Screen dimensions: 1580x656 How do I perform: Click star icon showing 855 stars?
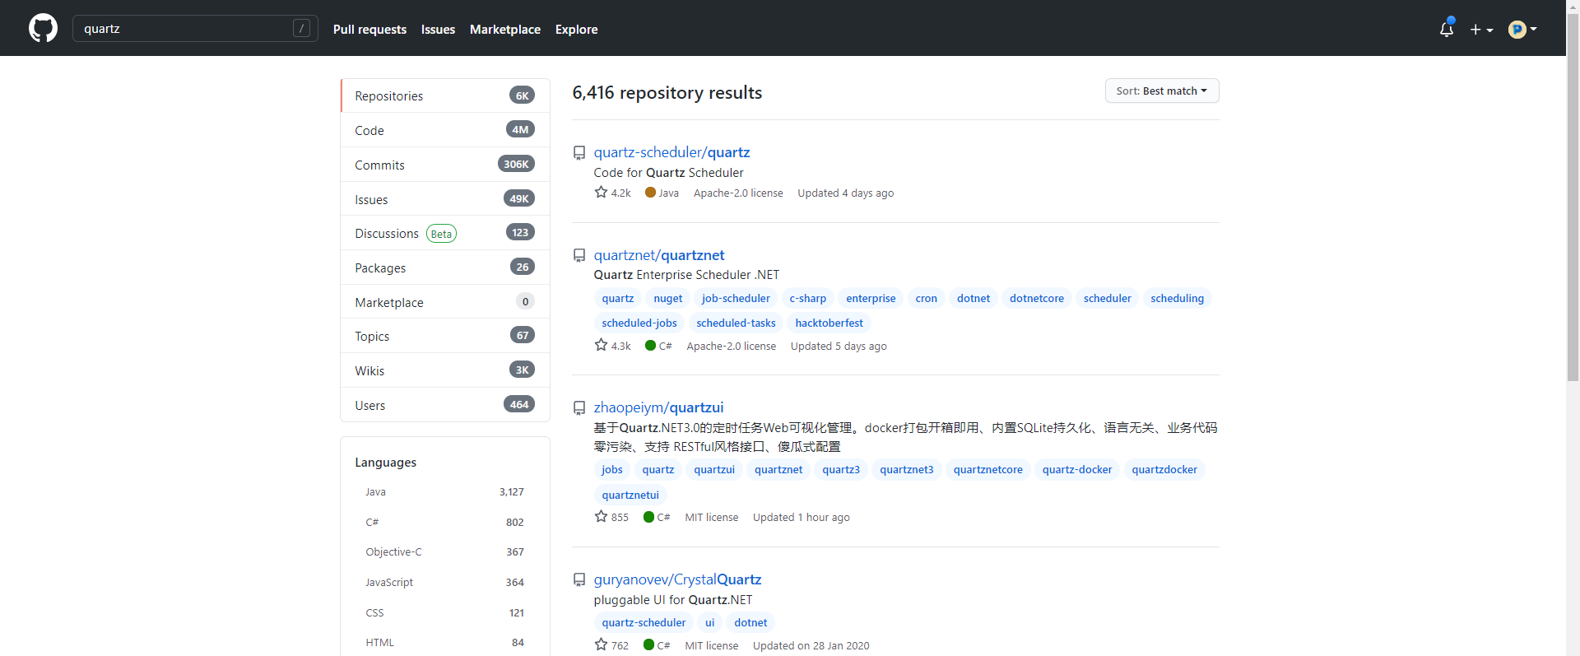[x=601, y=517]
